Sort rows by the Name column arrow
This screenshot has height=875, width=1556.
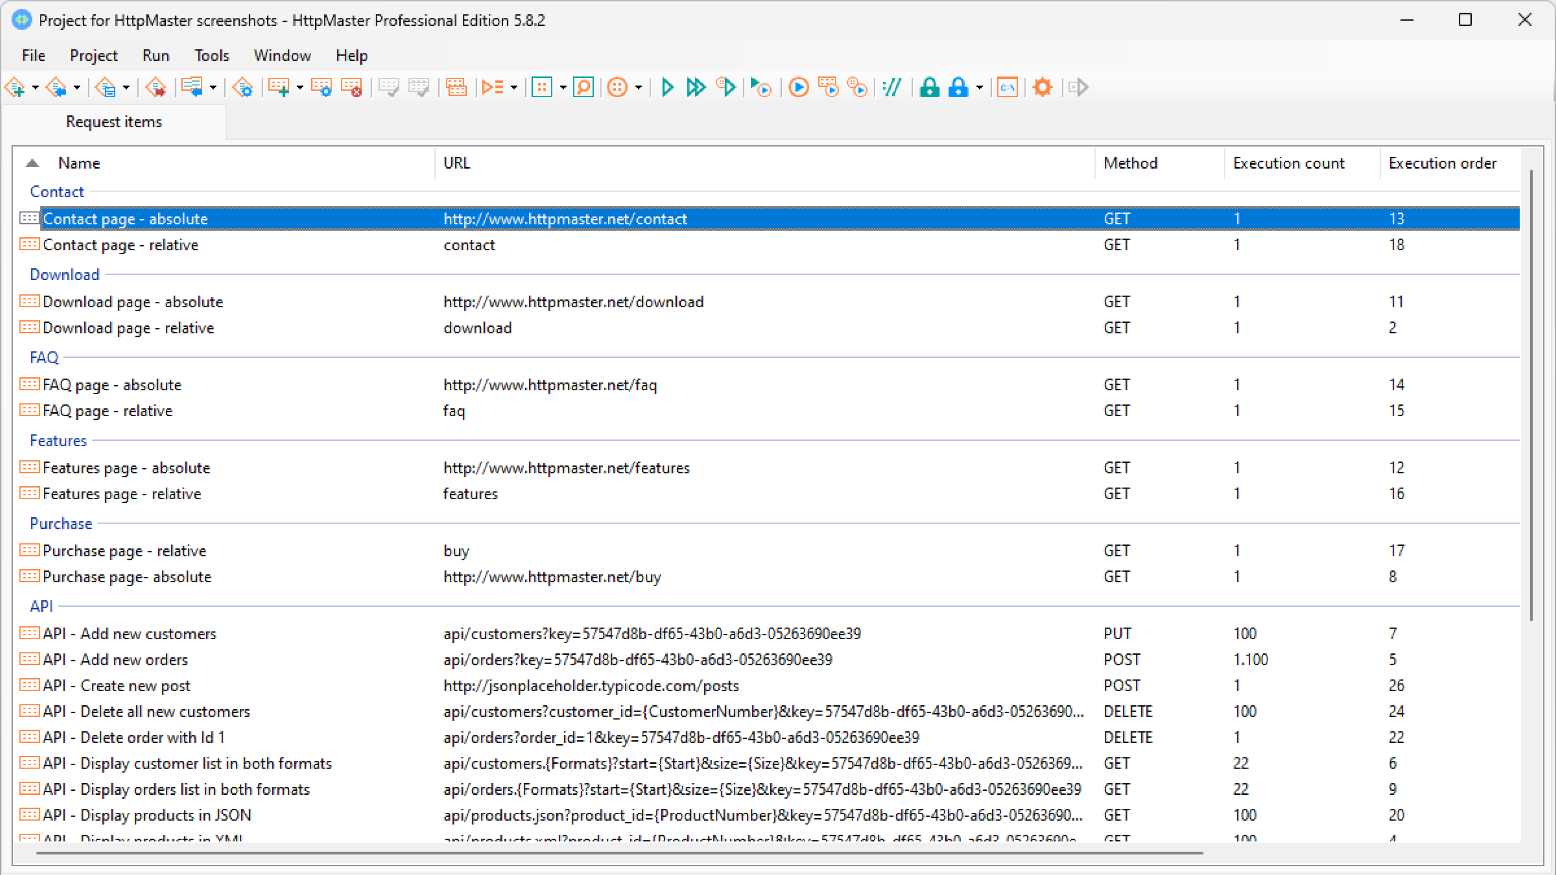pos(32,162)
